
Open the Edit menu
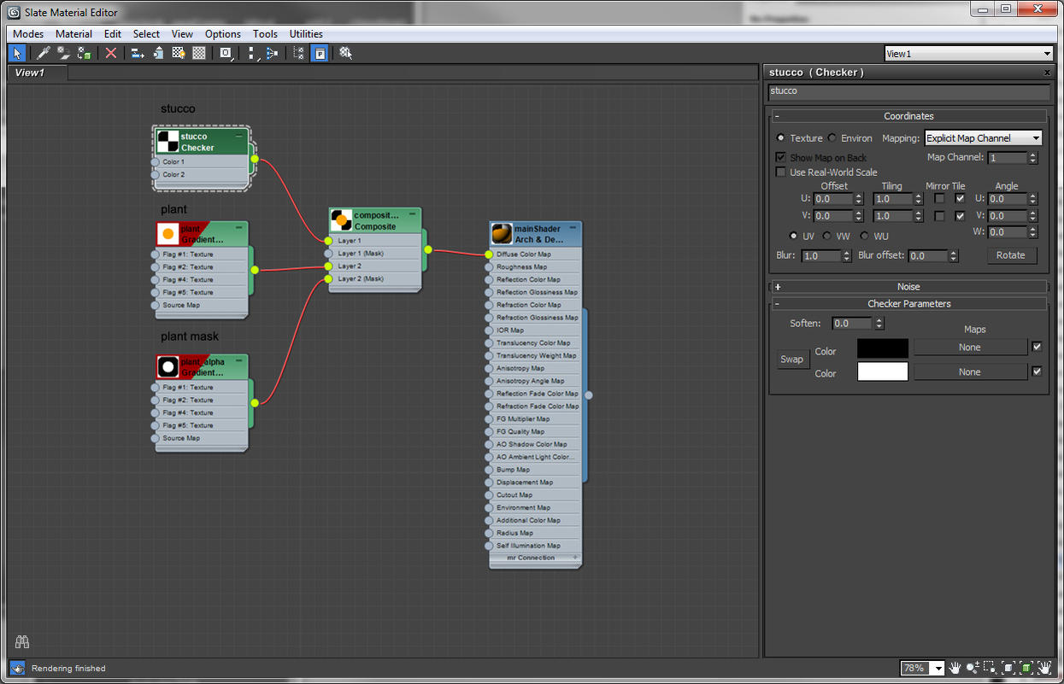click(x=113, y=34)
